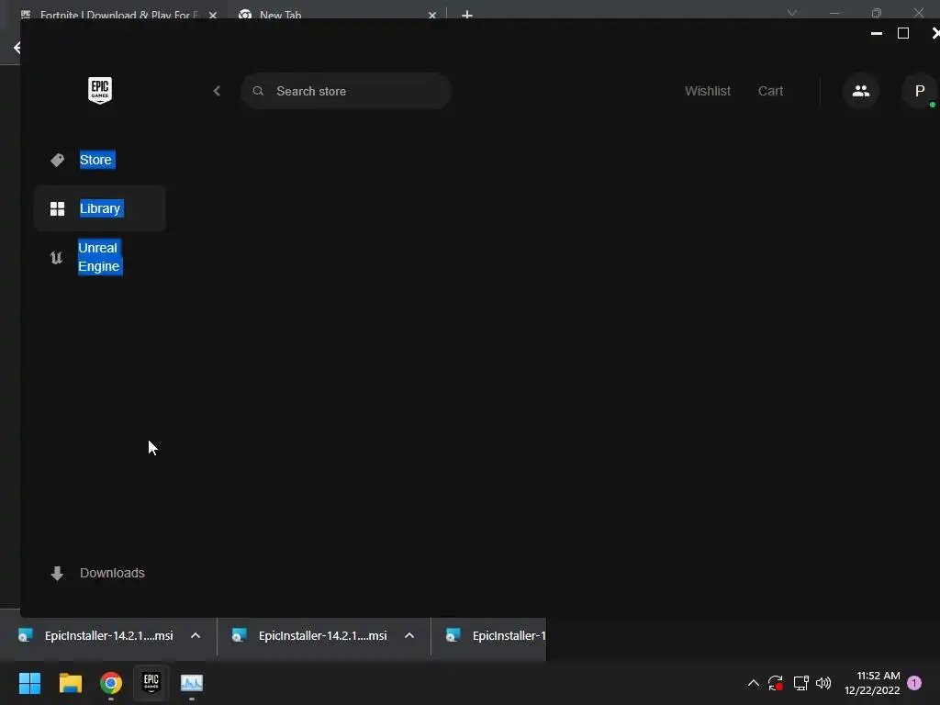Close the Fortnite Chrome tab
The height and width of the screenshot is (705, 940).
[213, 15]
